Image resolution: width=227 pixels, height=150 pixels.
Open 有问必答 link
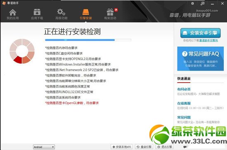pyautogui.click(x=184, y=89)
